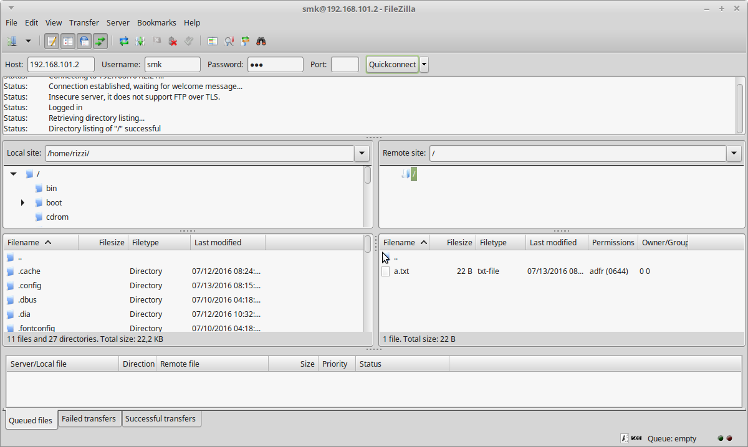The image size is (748, 447).
Task: Select the cdrom folder in local tree
Action: click(x=57, y=217)
